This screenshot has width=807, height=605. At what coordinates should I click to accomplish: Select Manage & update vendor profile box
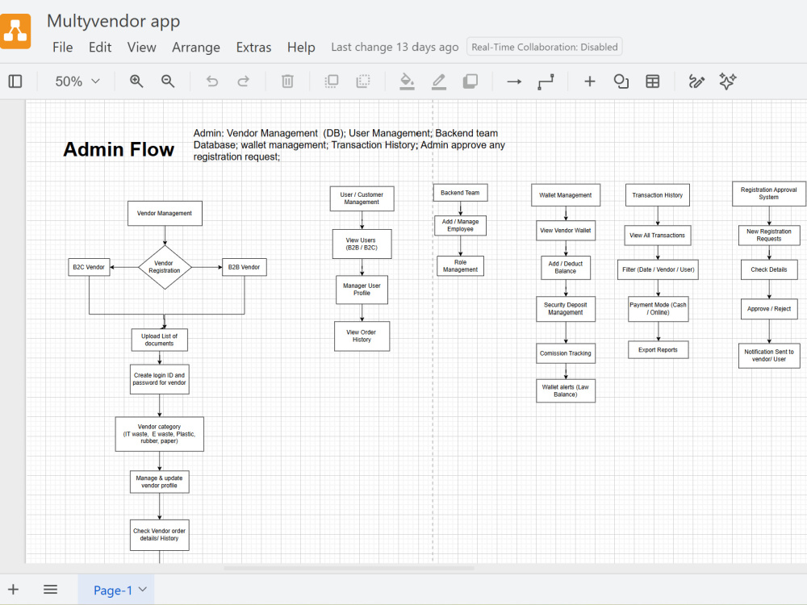160,482
